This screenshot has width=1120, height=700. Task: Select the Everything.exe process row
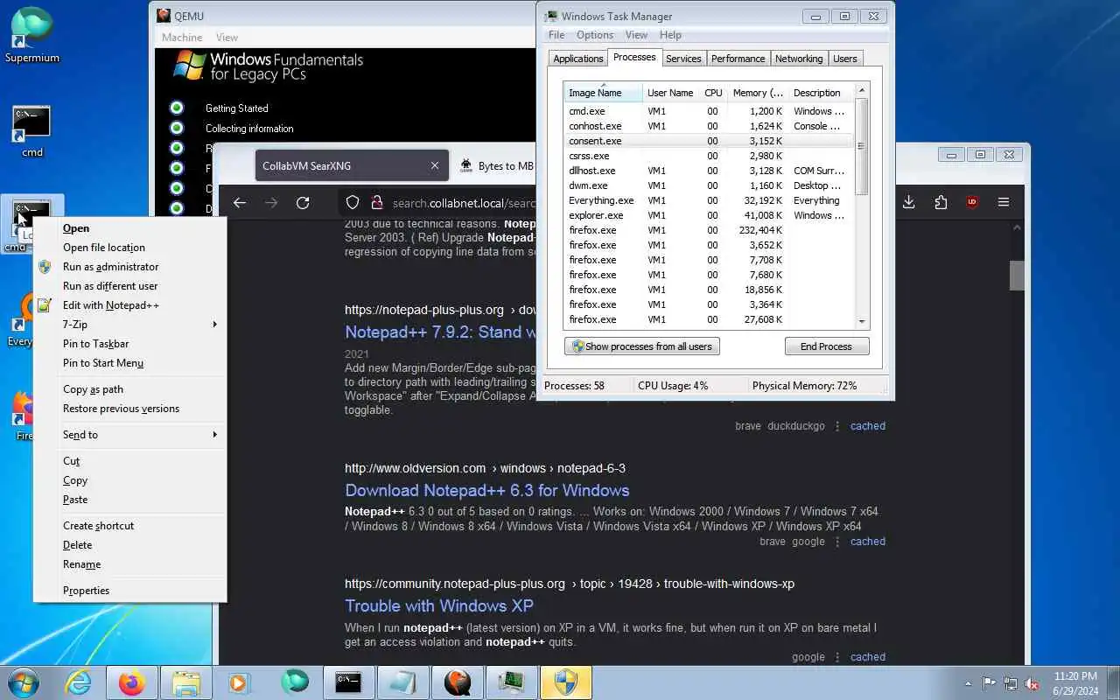point(709,200)
